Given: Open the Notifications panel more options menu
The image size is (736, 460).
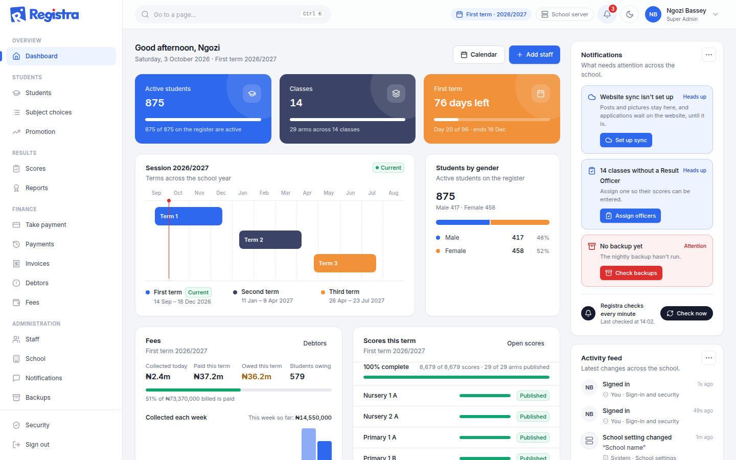Looking at the screenshot, I should (x=708, y=55).
